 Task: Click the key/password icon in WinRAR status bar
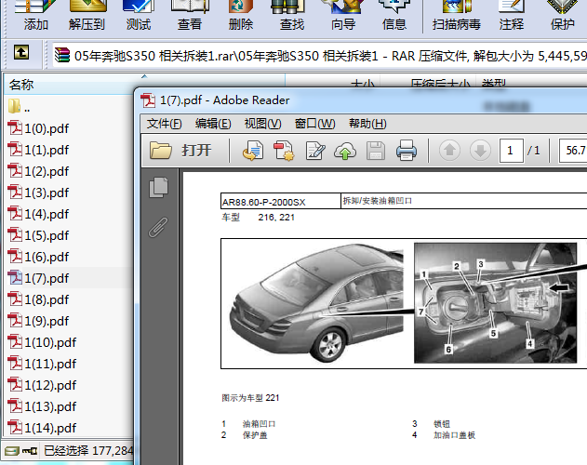click(x=30, y=451)
